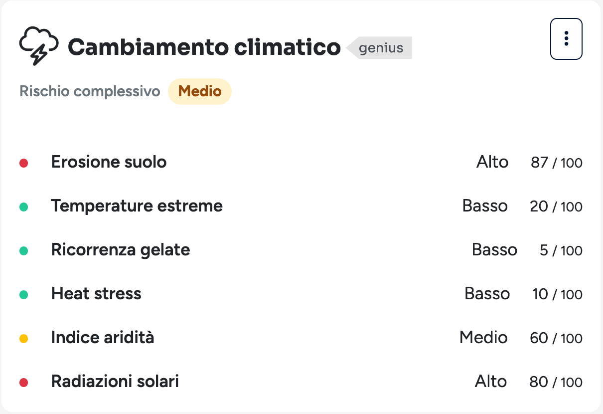Select the Erosione suolo row label
The height and width of the screenshot is (414, 603).
109,162
